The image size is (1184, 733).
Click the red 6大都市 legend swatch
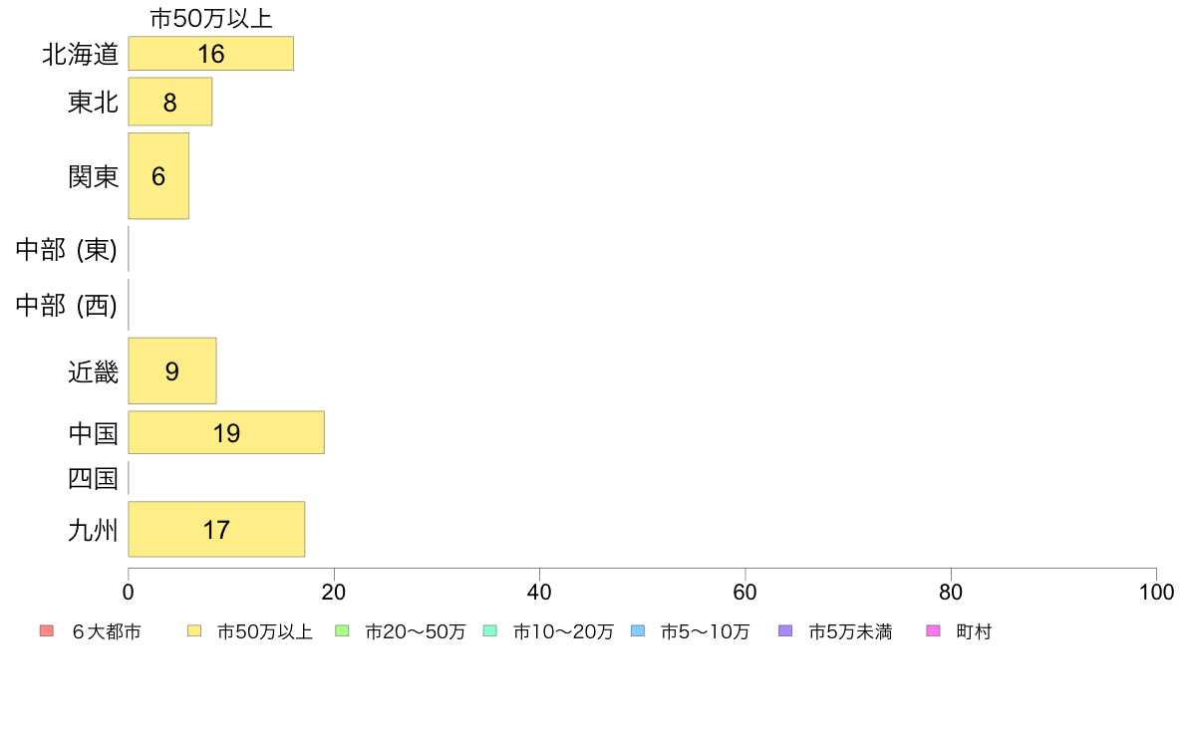pos(47,631)
